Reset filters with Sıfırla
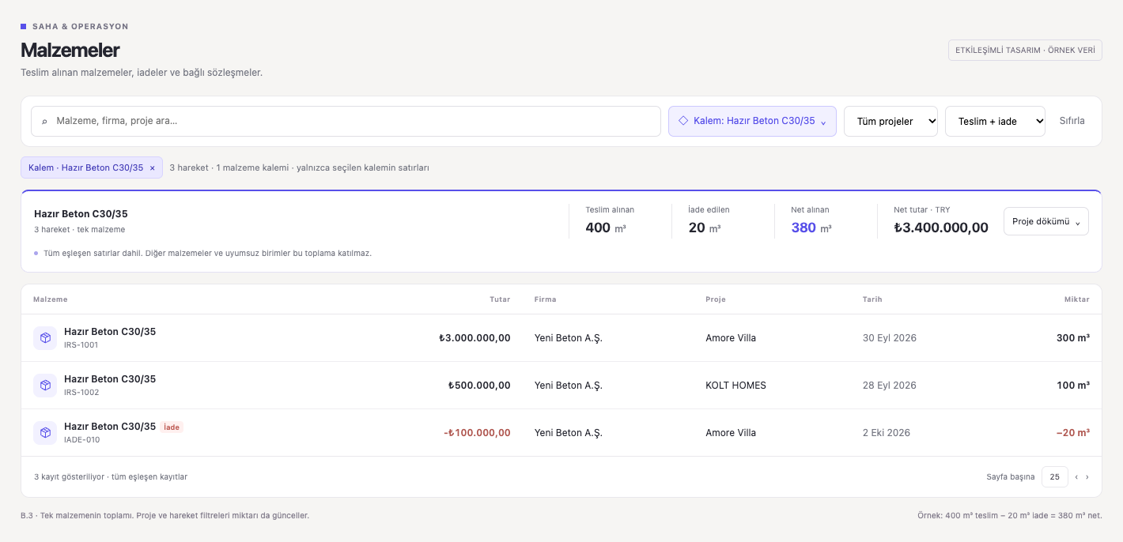This screenshot has height=542, width=1123. [1072, 122]
